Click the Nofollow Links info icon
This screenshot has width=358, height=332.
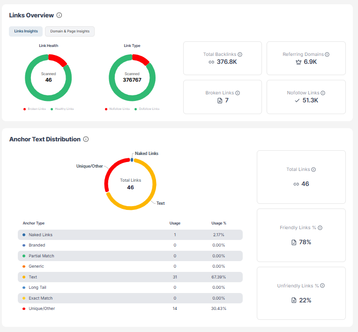click(x=323, y=93)
